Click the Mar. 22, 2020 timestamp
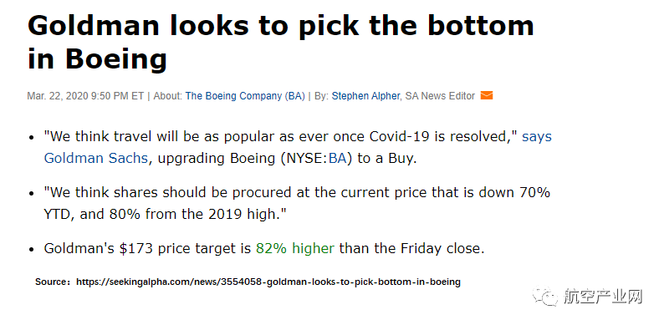This screenshot has height=325, width=664. (x=85, y=96)
